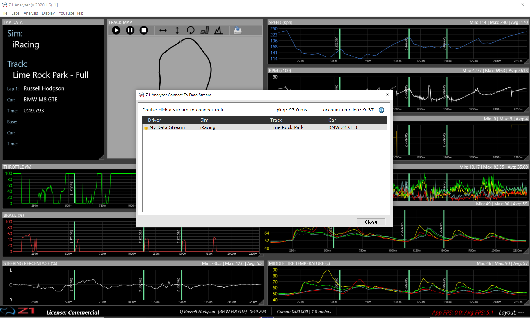
Task: Toggle the trace graph icon in track map toolbar
Action: (218, 30)
